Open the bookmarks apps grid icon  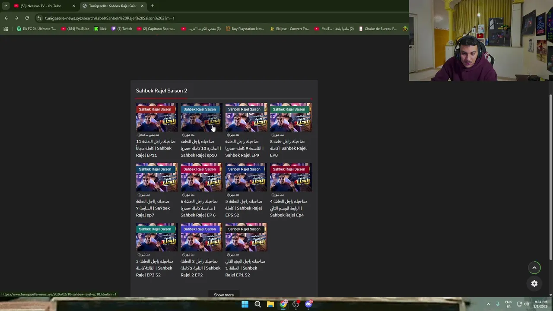point(6,29)
